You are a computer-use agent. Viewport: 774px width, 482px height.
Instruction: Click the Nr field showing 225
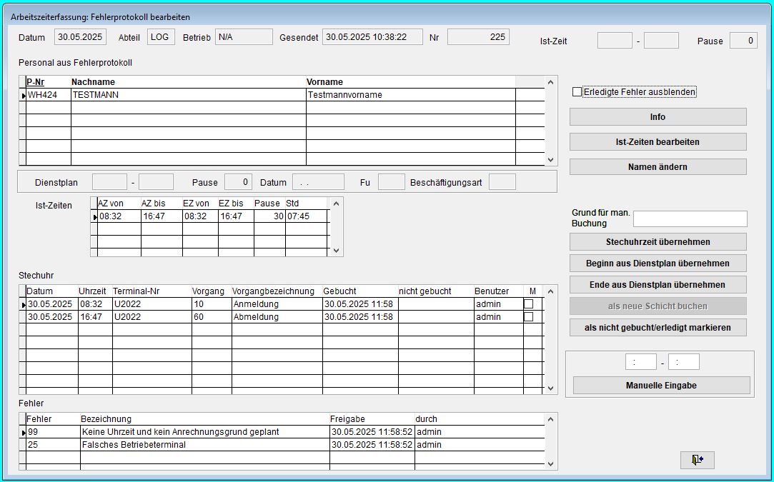[x=478, y=37]
